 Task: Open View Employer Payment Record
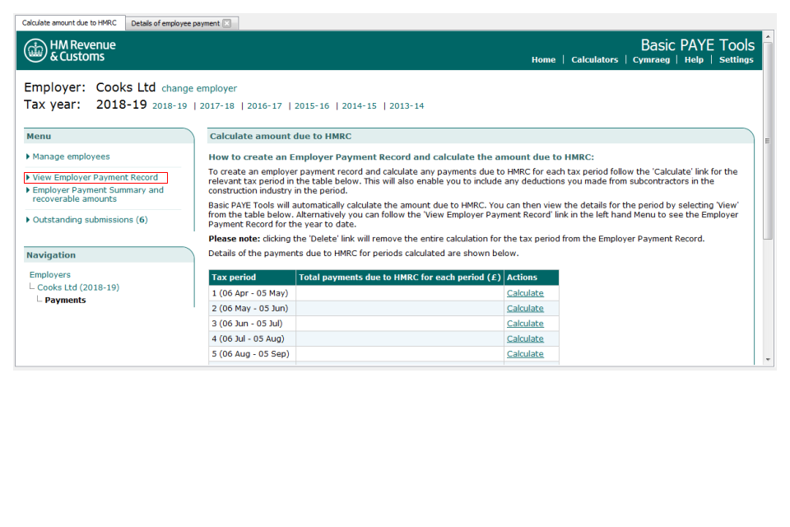point(95,178)
